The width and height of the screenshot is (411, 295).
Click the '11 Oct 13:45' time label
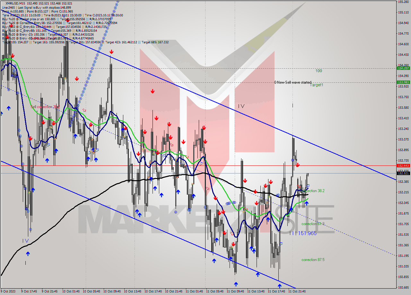point(256,291)
